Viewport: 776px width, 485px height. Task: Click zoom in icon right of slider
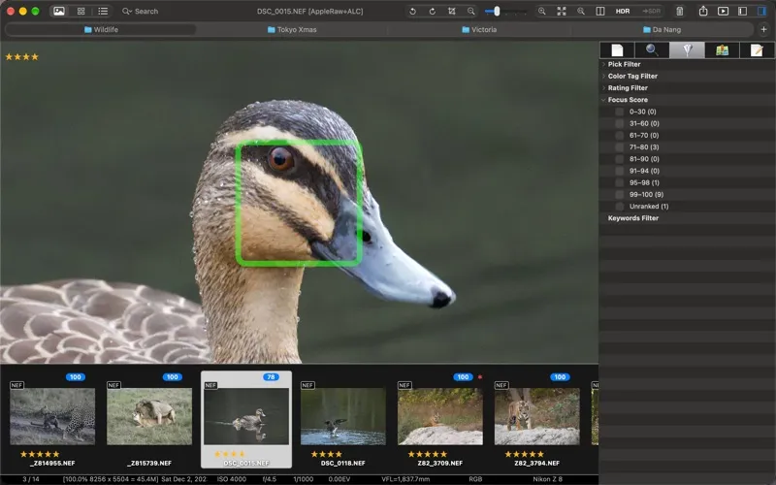[x=542, y=11]
